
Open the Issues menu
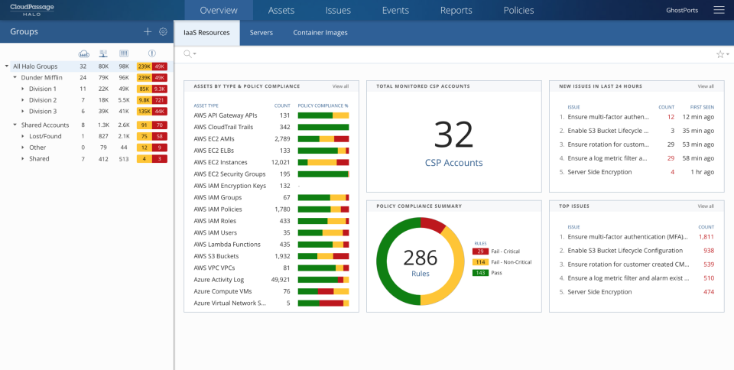click(x=338, y=10)
